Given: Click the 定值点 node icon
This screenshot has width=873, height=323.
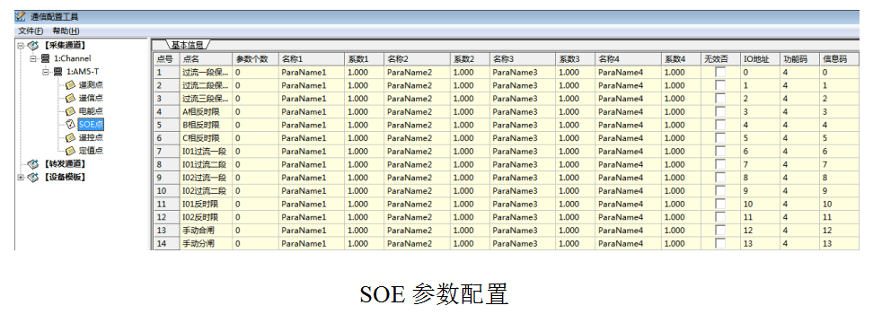Looking at the screenshot, I should pyautogui.click(x=70, y=151).
